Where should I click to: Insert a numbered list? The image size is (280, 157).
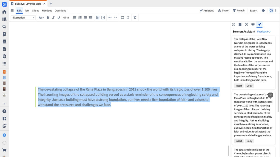pos(80,18)
